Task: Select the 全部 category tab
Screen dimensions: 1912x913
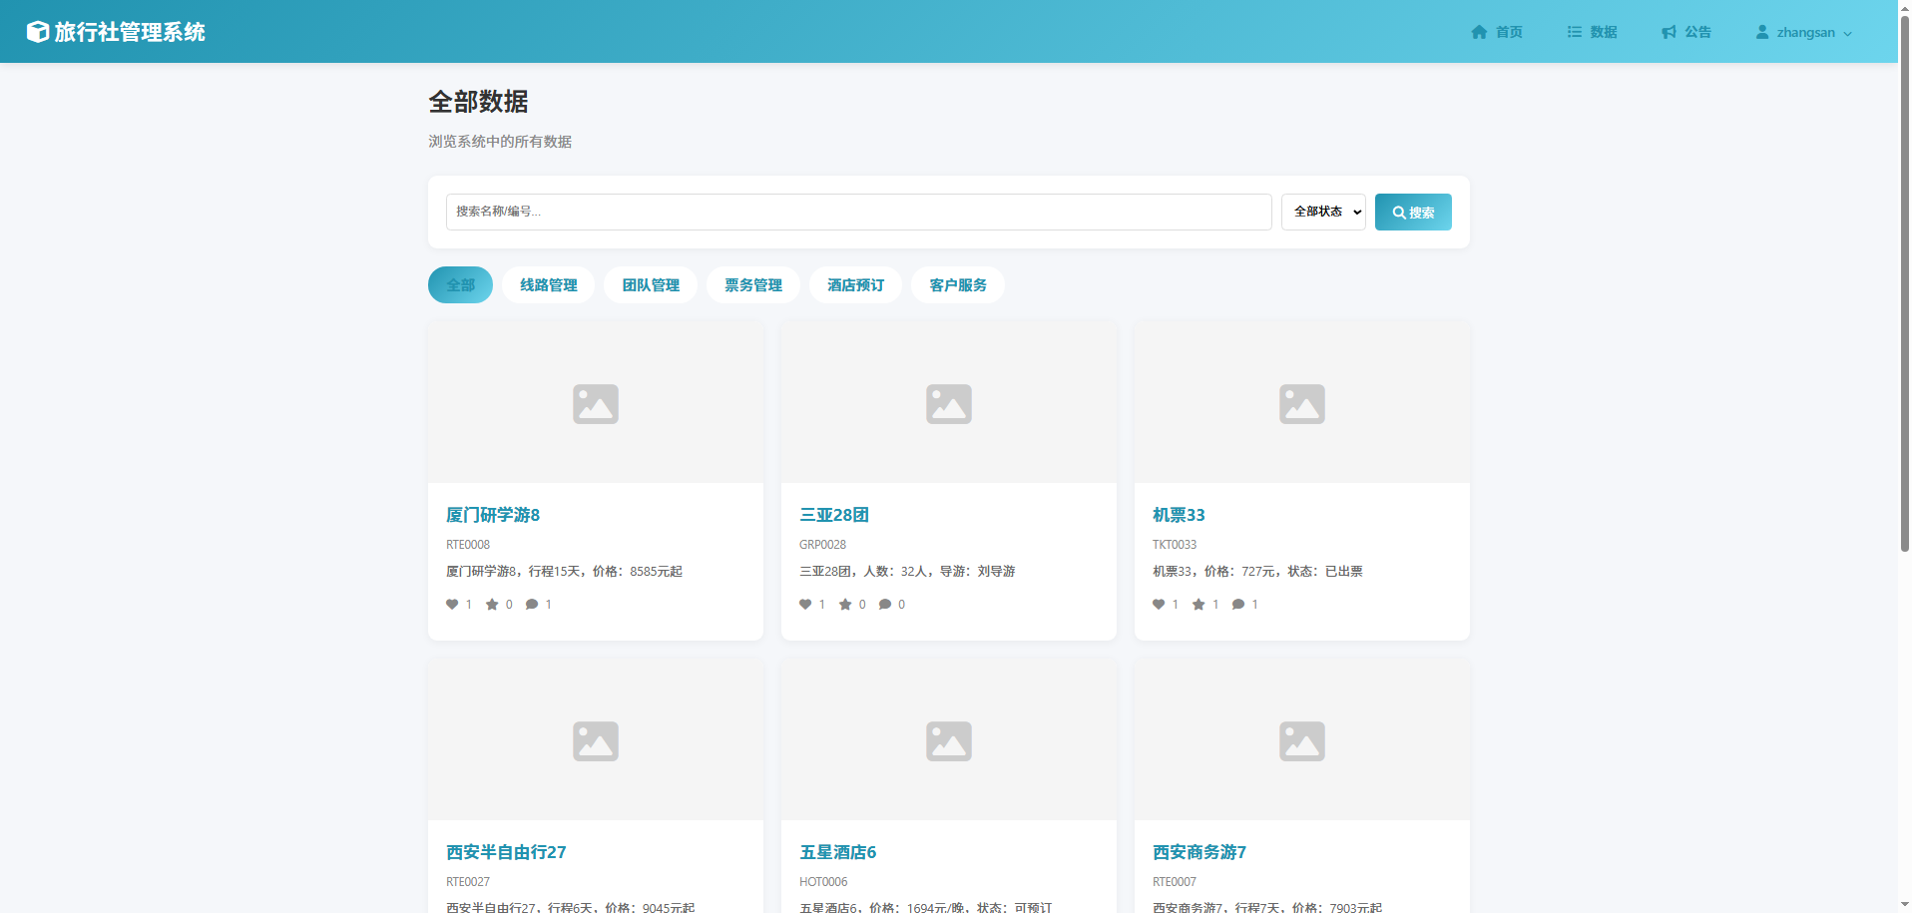Action: 460,285
